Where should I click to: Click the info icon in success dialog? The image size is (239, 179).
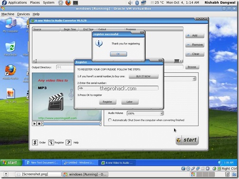99,43
